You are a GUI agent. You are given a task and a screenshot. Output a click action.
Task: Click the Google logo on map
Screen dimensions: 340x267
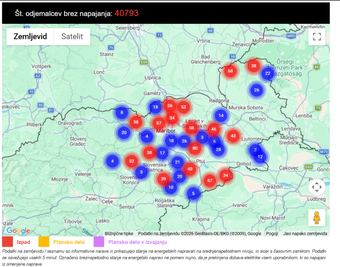(x=19, y=231)
